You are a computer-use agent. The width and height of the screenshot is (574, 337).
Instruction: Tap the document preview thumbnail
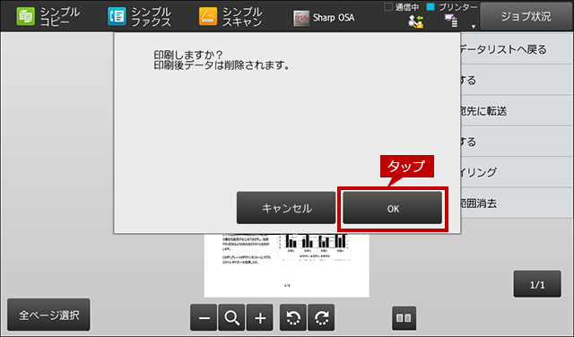point(287,265)
